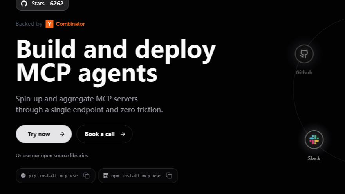345x194 pixels.
Task: Click the arrow inside the Book a call button
Action: click(x=123, y=134)
